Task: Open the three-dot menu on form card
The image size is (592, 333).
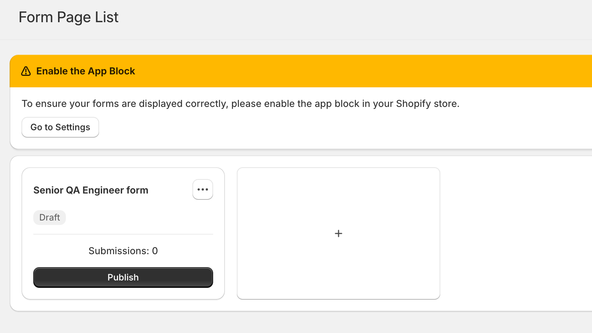Action: tap(203, 189)
